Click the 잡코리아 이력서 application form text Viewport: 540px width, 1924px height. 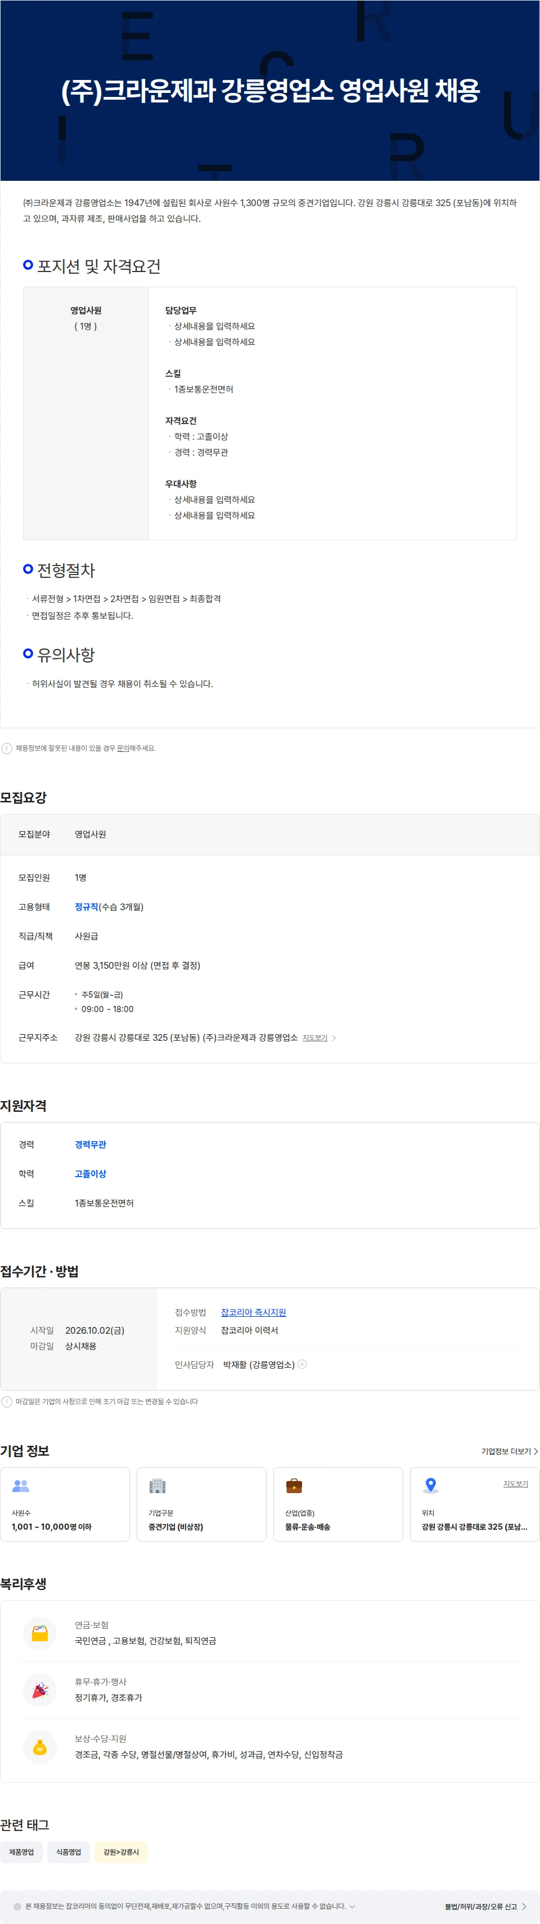[249, 1329]
